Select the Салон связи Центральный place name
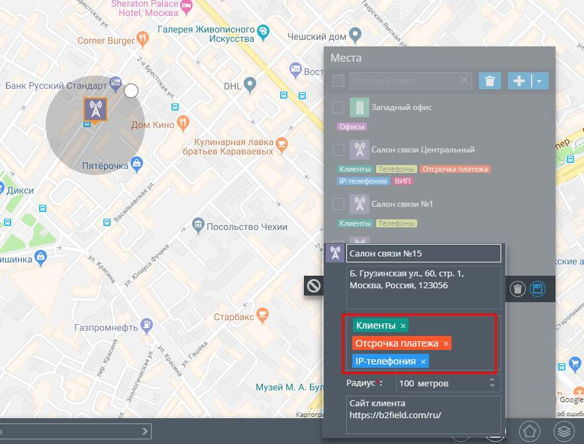This screenshot has width=584, height=444. point(422,150)
